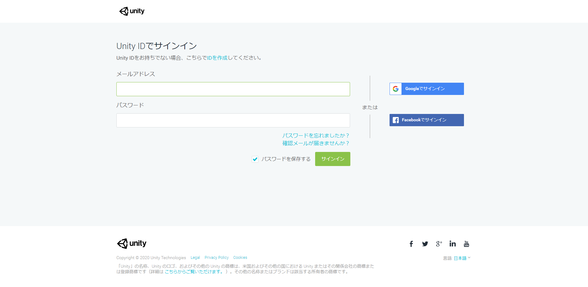Expand the 日本語 language dropdown
This screenshot has height=287, width=588.
click(x=462, y=258)
